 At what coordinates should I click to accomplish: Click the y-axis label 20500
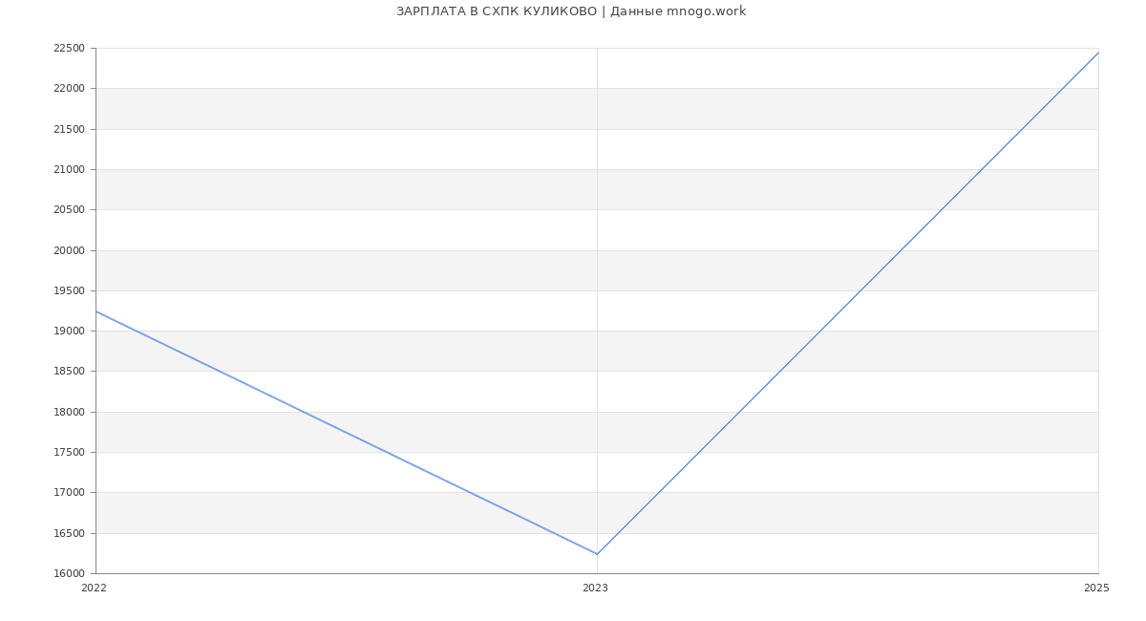[x=69, y=209]
